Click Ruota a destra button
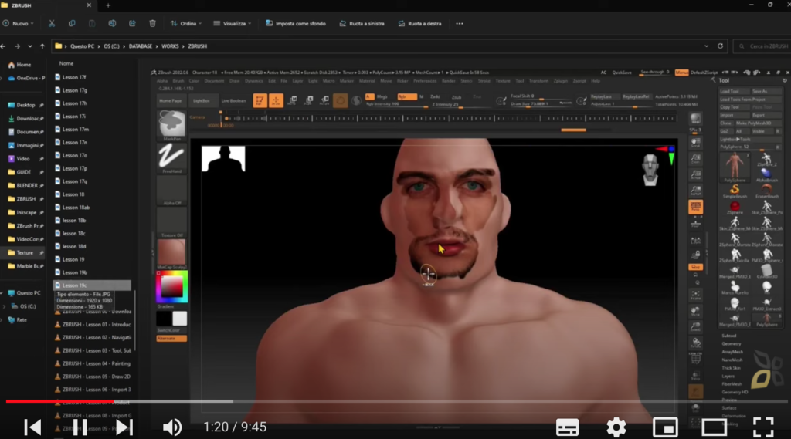This screenshot has height=439, width=791. tap(419, 23)
